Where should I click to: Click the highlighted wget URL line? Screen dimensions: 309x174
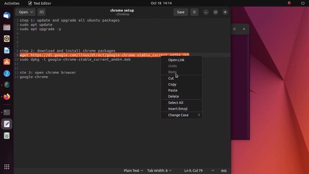(104, 55)
